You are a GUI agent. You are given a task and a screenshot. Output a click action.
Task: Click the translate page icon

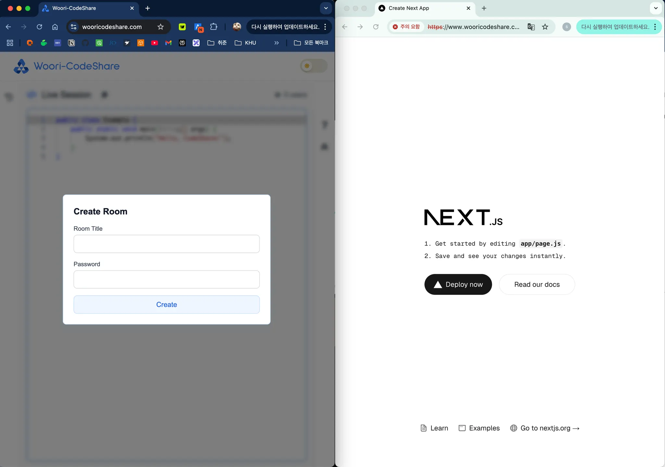pyautogui.click(x=531, y=27)
